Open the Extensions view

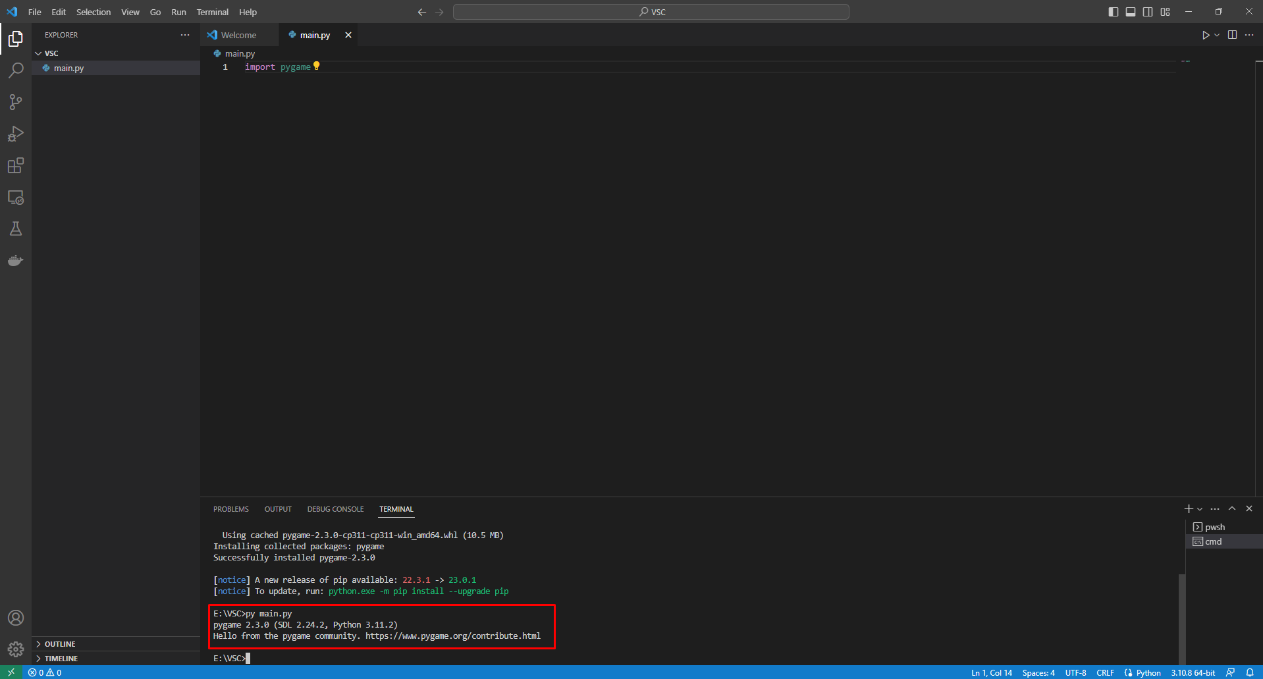[16, 165]
